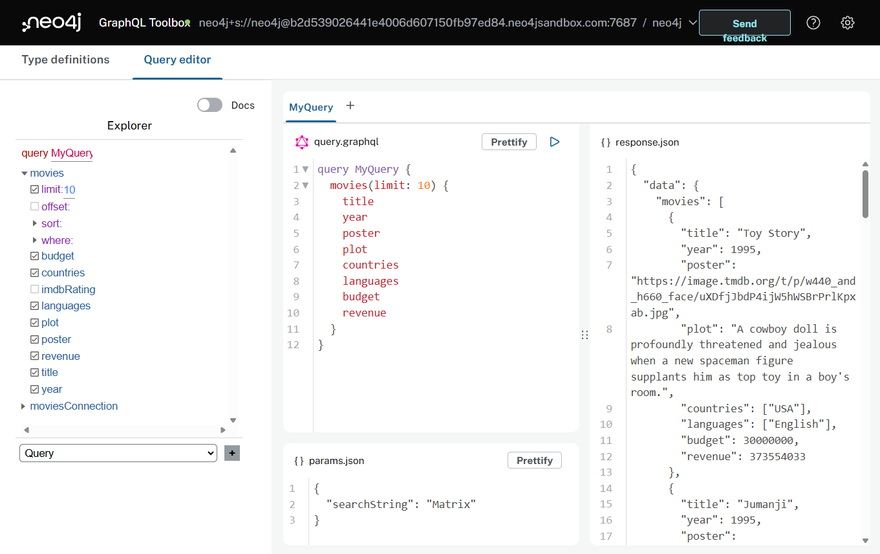Image resolution: width=880 pixels, height=554 pixels.
Task: Open the settings gear icon
Action: 848,23
